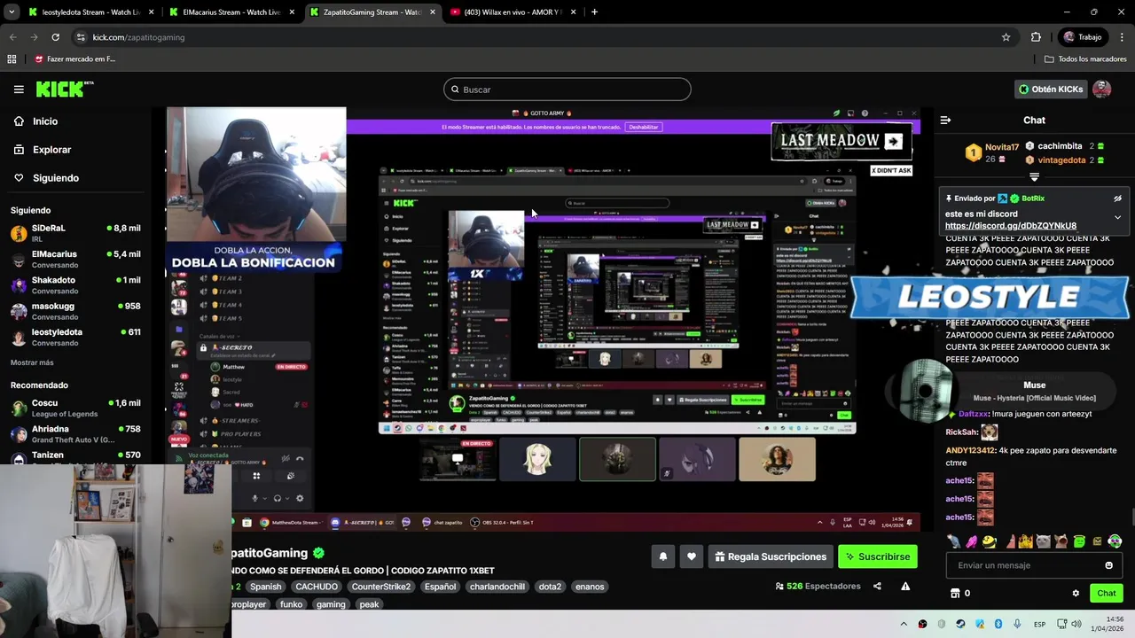Image resolution: width=1135 pixels, height=638 pixels.
Task: Report stream with warning triangle icon
Action: click(905, 586)
